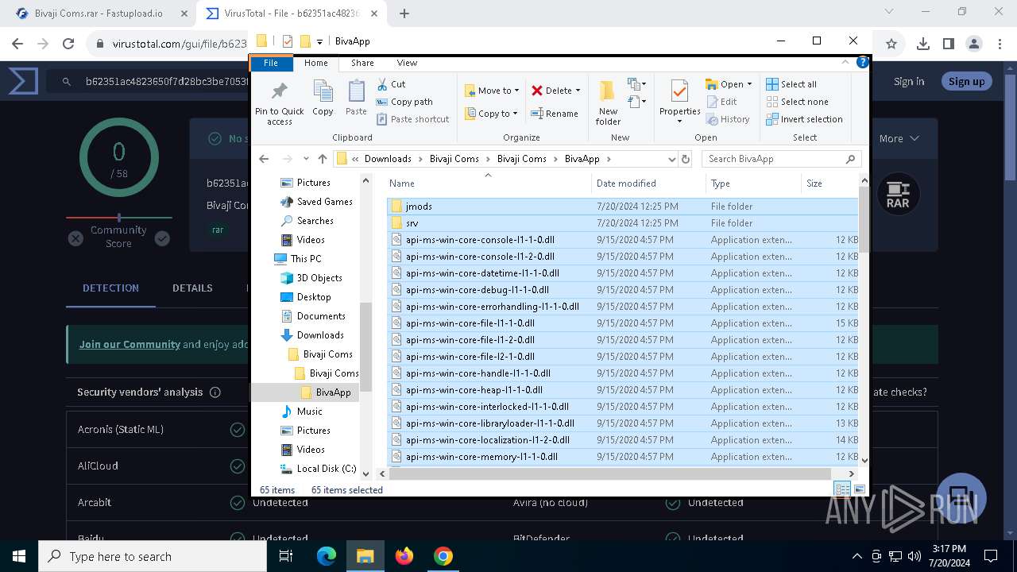Image resolution: width=1017 pixels, height=572 pixels.
Task: Select the Home ribbon tab
Action: coord(315,63)
